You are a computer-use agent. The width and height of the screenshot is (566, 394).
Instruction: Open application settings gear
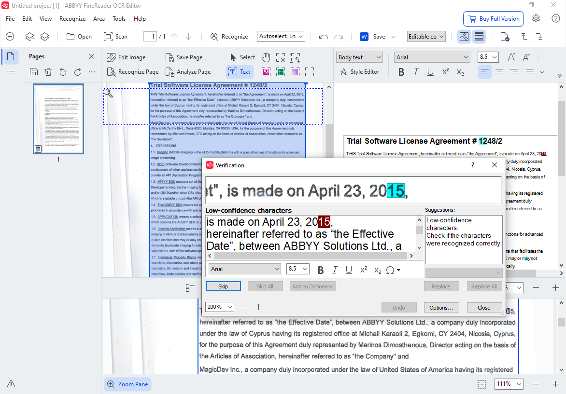tap(536, 18)
